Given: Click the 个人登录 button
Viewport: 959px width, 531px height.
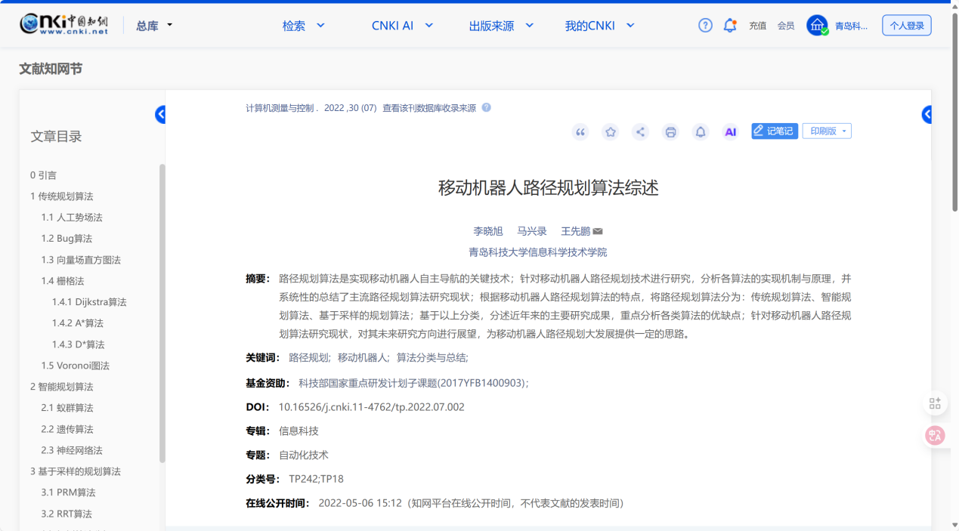Looking at the screenshot, I should (x=906, y=26).
